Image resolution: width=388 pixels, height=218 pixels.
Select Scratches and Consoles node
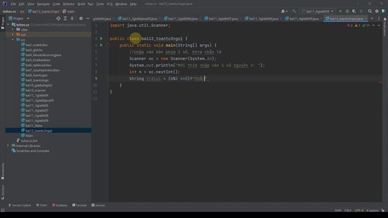[33, 151]
